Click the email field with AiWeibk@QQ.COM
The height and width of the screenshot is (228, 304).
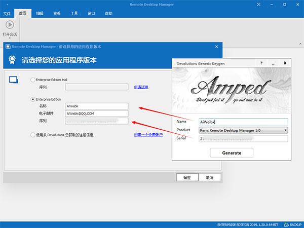(97, 113)
